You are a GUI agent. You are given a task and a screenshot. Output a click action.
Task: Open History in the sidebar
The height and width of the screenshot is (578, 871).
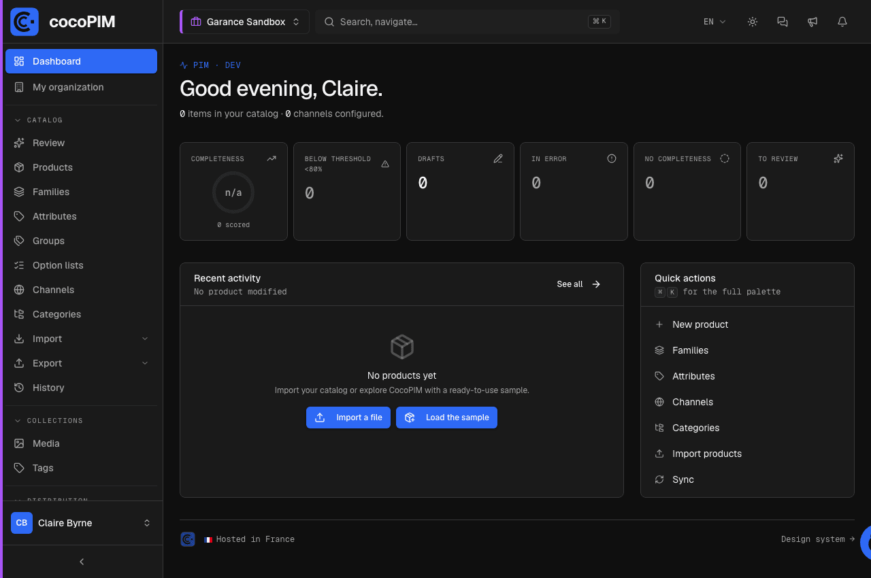(x=81, y=388)
